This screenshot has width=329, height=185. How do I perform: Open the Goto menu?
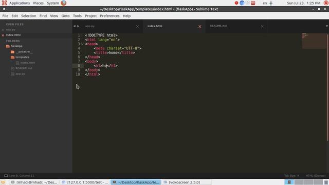point(65,16)
